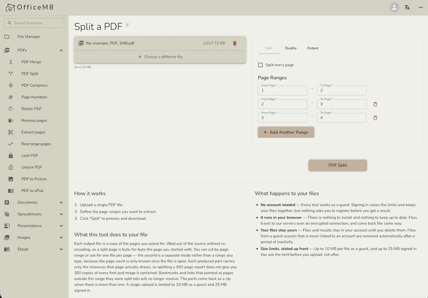Click the To Page field containing 2
This screenshot has height=298, width=428.
pos(342,90)
